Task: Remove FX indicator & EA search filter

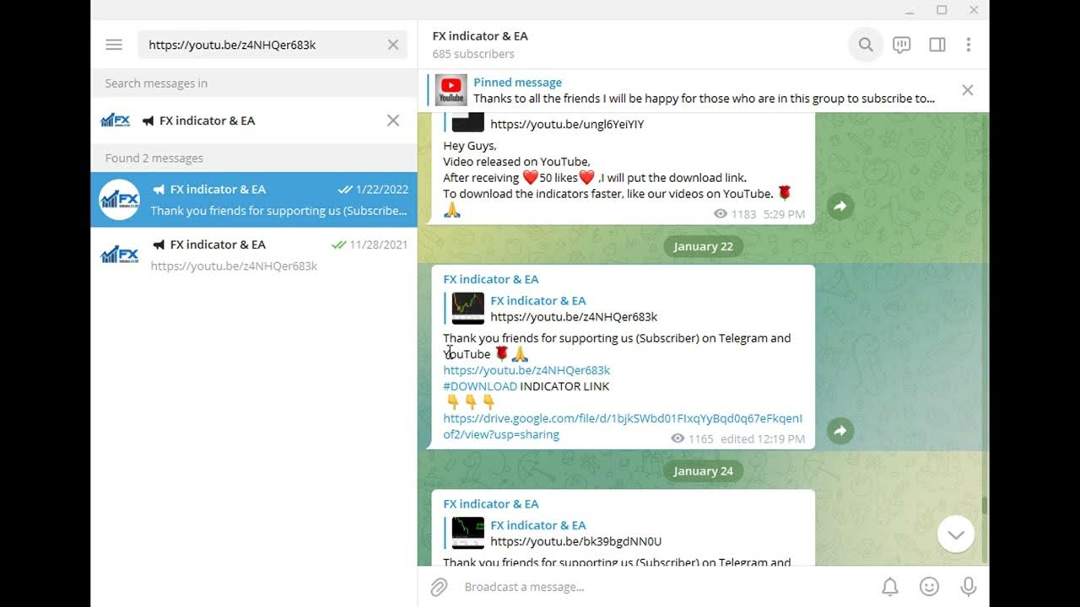Action: point(393,121)
